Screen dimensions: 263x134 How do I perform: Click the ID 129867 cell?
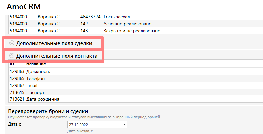[x=17, y=86]
